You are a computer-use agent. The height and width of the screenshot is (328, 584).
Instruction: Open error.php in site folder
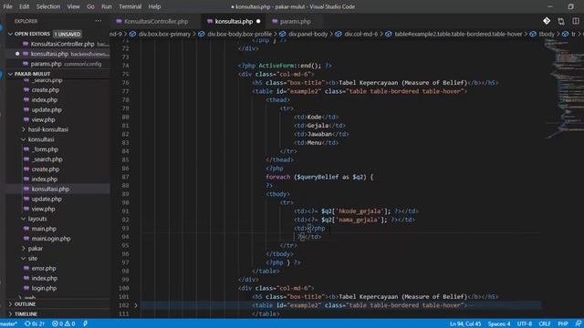coord(44,268)
